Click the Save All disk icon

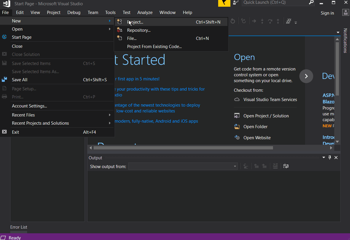(x=4, y=80)
